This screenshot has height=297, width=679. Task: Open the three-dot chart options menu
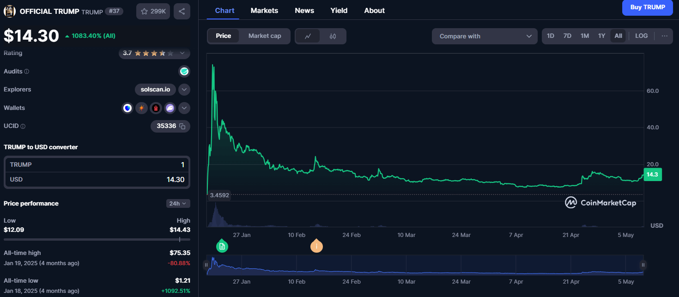point(664,36)
